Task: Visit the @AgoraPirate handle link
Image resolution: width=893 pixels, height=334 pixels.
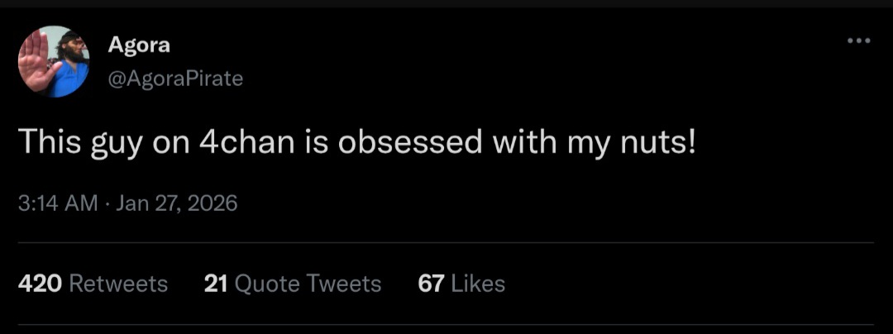Action: click(175, 79)
